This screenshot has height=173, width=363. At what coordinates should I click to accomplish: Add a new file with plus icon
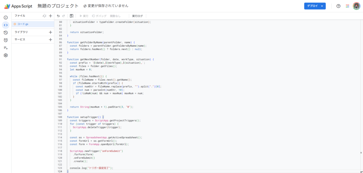(x=50, y=16)
